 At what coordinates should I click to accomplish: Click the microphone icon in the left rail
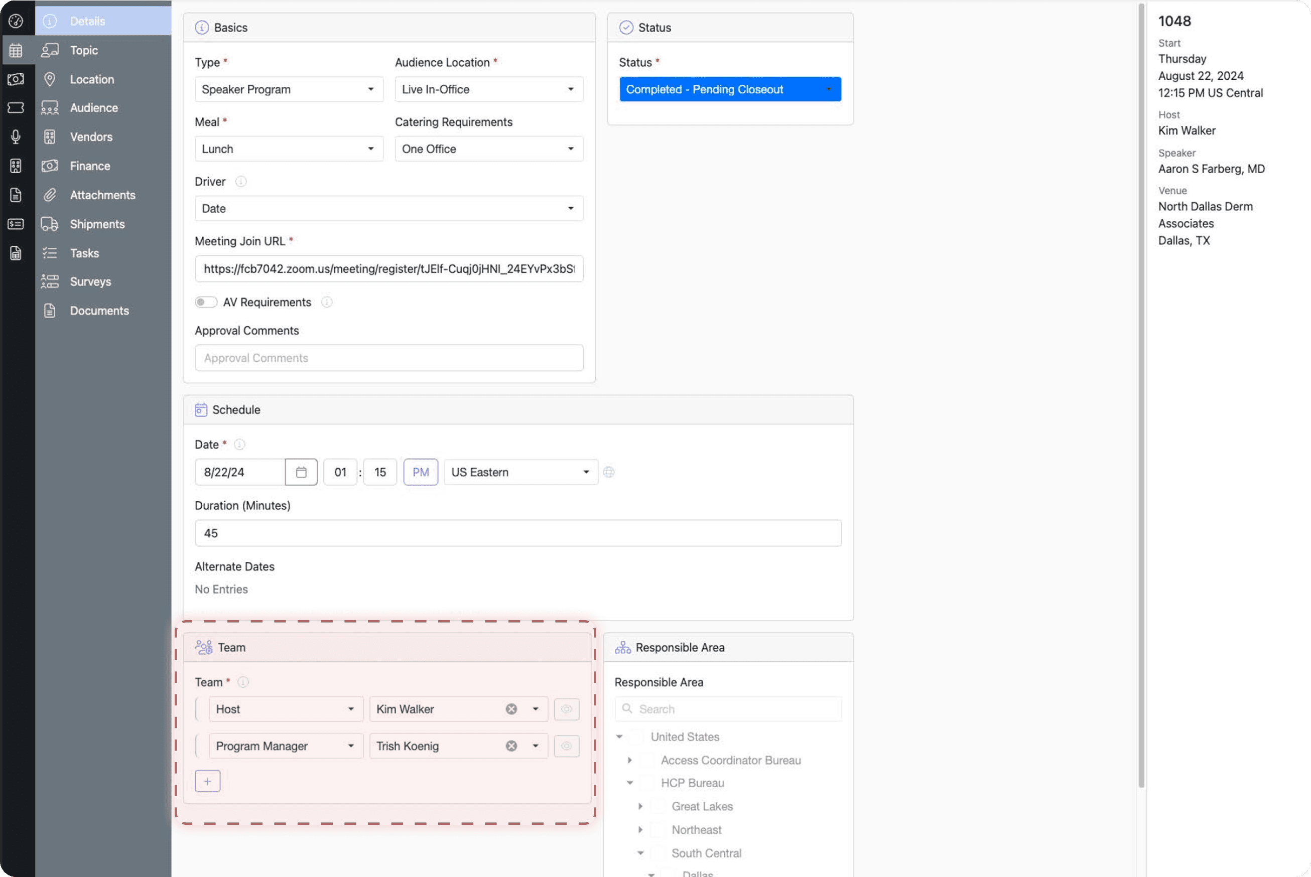[x=16, y=136]
